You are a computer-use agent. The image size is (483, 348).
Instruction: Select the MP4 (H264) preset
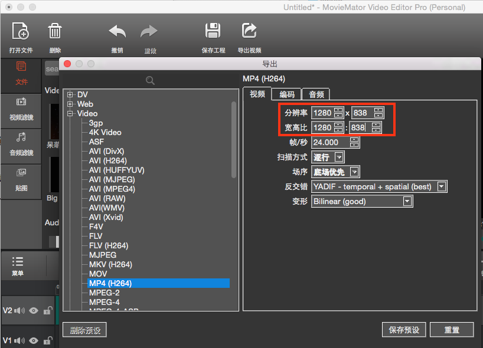pyautogui.click(x=159, y=283)
